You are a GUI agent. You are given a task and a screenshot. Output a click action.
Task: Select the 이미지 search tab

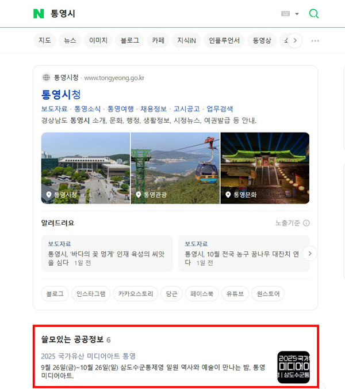98,40
